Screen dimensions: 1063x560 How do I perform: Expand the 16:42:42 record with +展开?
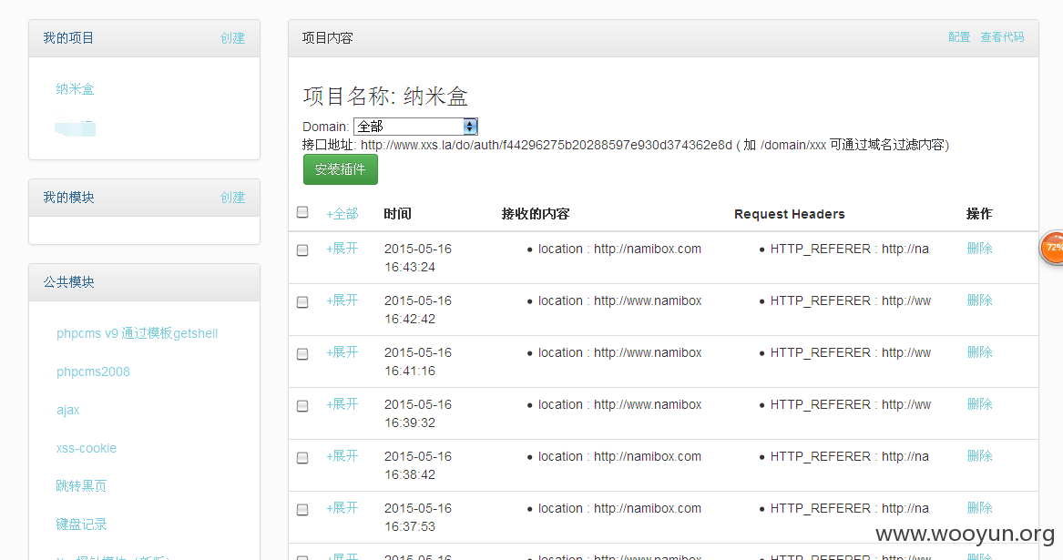342,300
